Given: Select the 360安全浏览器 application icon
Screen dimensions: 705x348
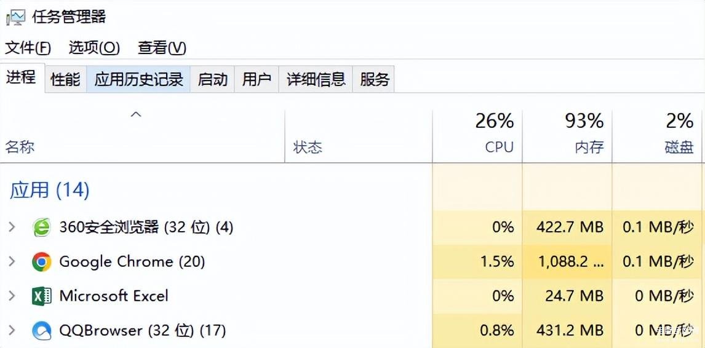Looking at the screenshot, I should (x=41, y=227).
